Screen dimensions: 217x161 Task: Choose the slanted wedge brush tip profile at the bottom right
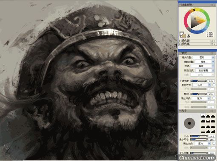coord(213,132)
